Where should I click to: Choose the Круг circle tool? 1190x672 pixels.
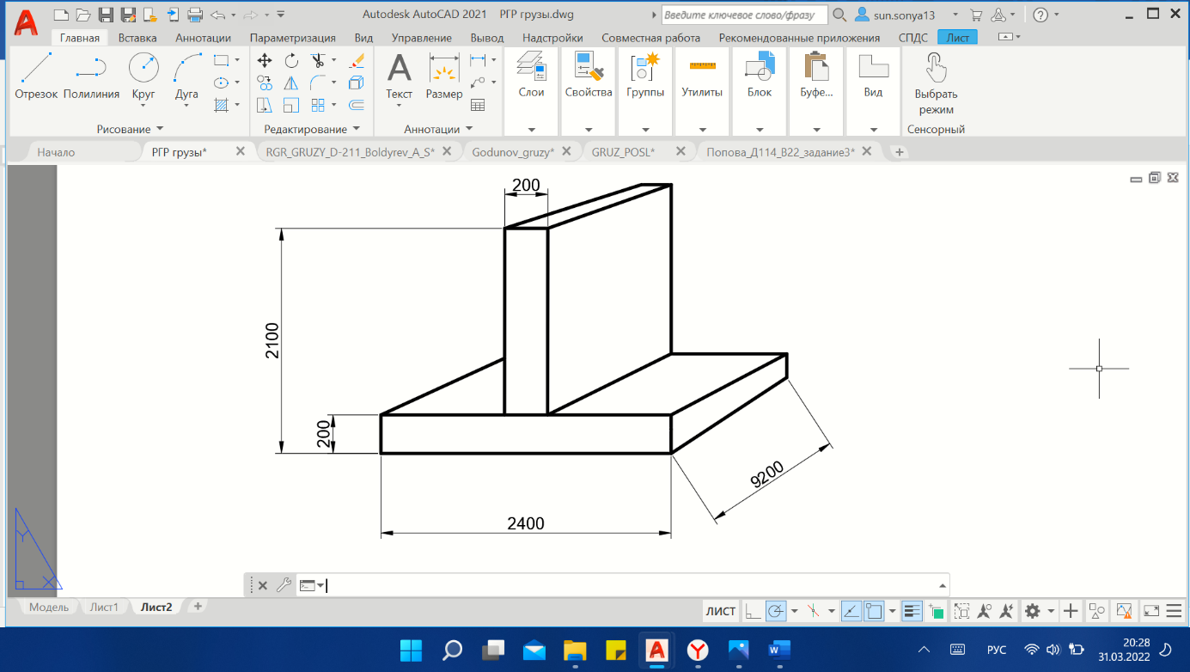click(x=143, y=76)
